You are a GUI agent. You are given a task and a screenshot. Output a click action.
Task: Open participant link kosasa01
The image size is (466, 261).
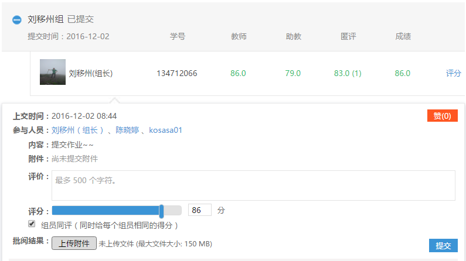[x=165, y=130]
